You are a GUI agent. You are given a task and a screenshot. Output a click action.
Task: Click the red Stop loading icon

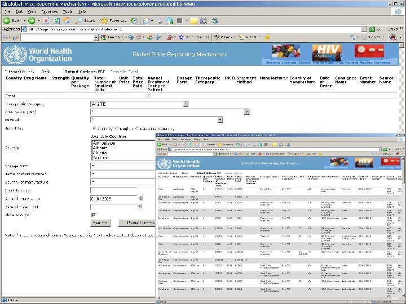46,21
